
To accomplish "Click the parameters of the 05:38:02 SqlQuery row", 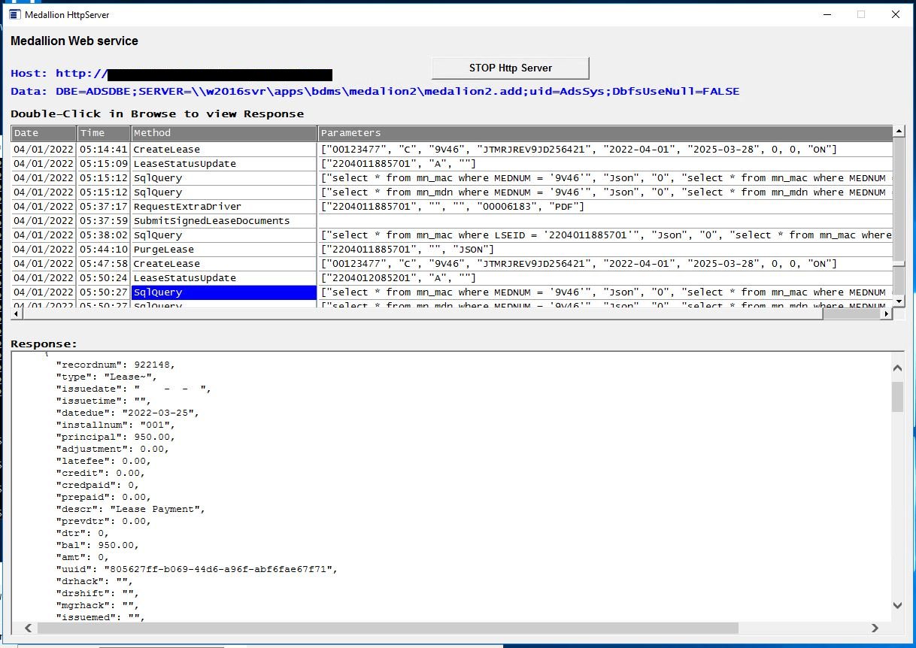I will pyautogui.click(x=605, y=235).
